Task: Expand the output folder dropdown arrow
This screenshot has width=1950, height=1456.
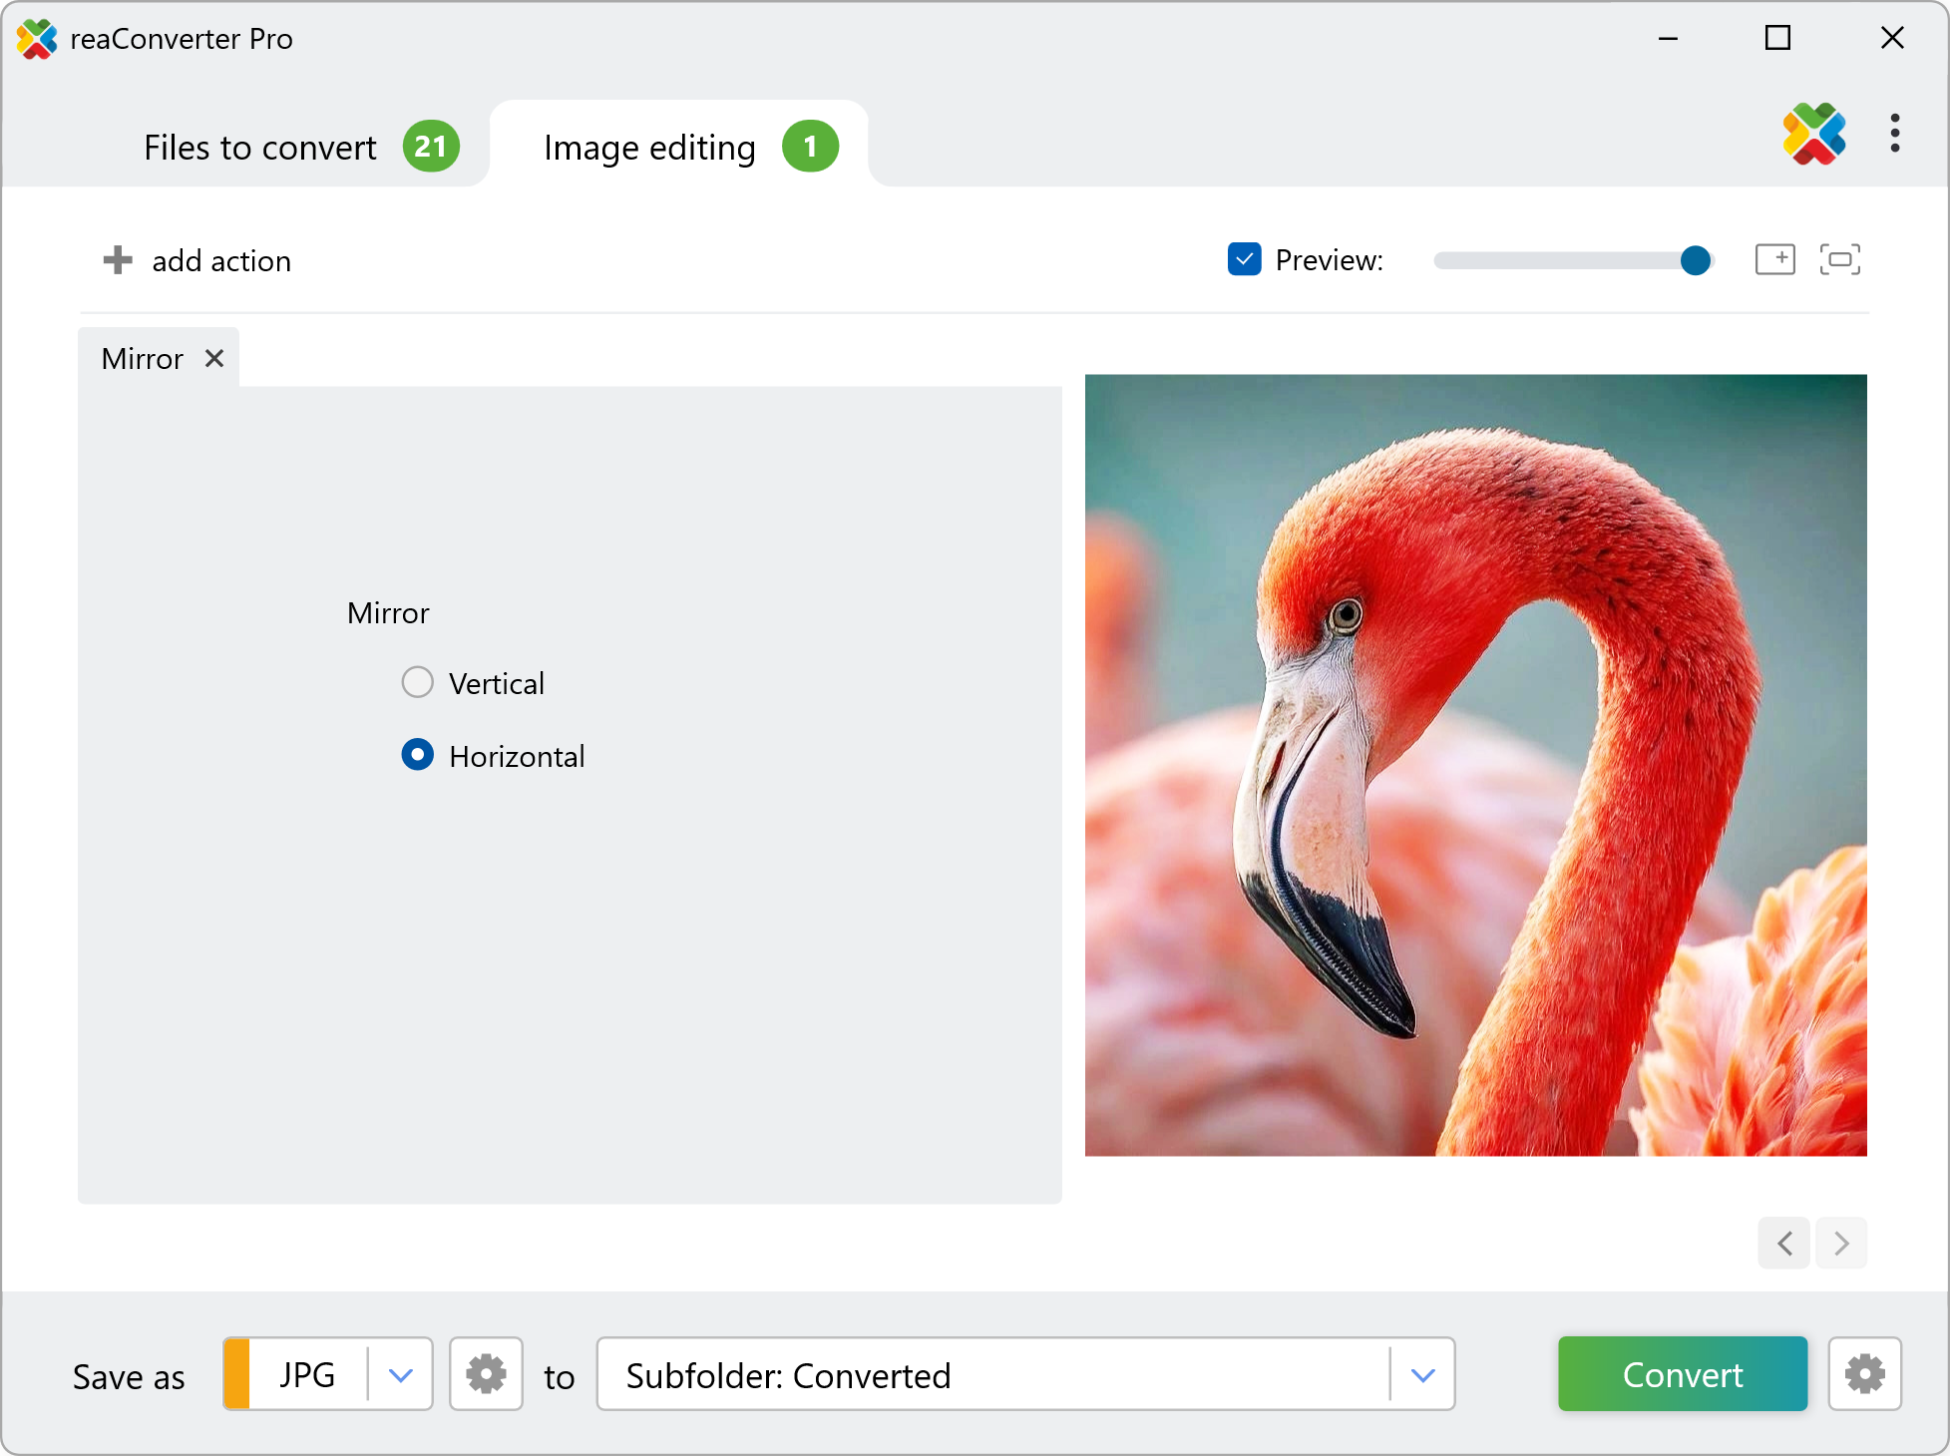Action: pos(1423,1374)
